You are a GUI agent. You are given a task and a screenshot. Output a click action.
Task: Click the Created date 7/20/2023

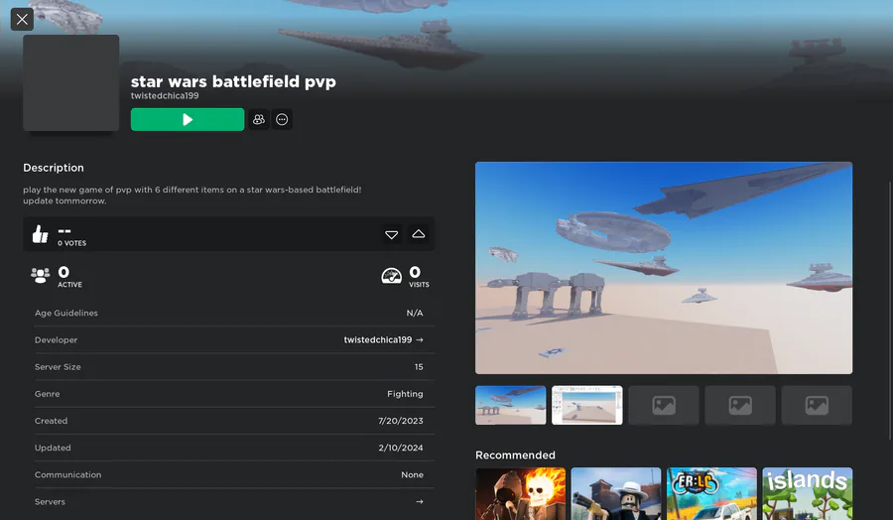click(401, 421)
